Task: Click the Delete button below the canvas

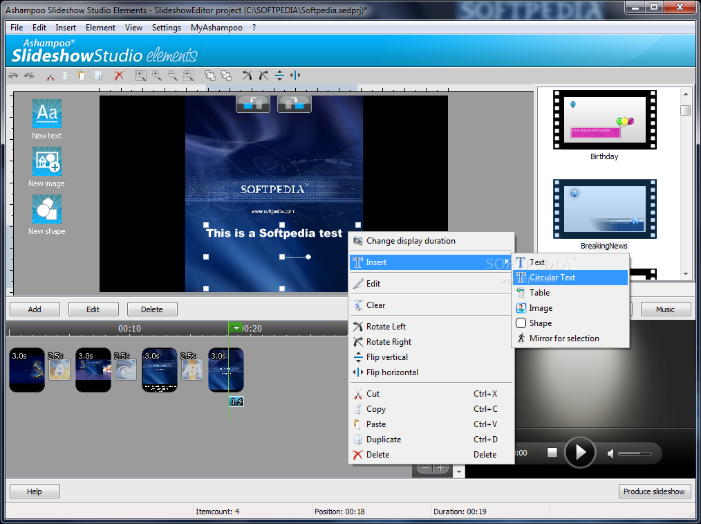Action: pyautogui.click(x=152, y=309)
